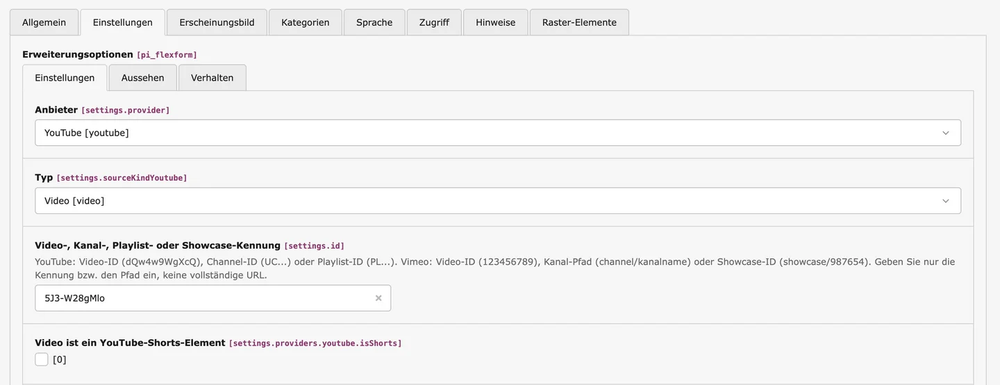The image size is (1000, 385).
Task: Switch to the Allgemein tab
Action: (x=44, y=22)
